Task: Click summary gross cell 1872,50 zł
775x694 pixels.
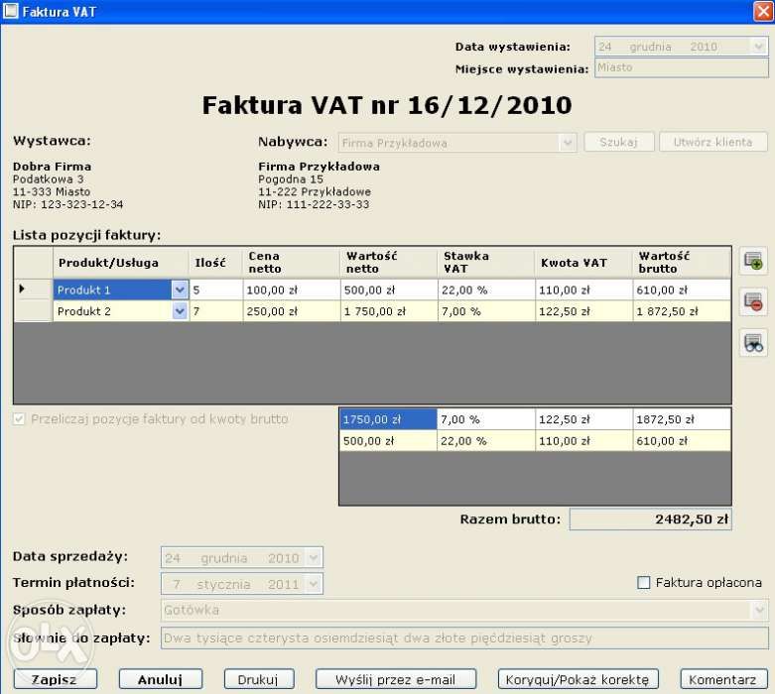Action: pos(682,419)
